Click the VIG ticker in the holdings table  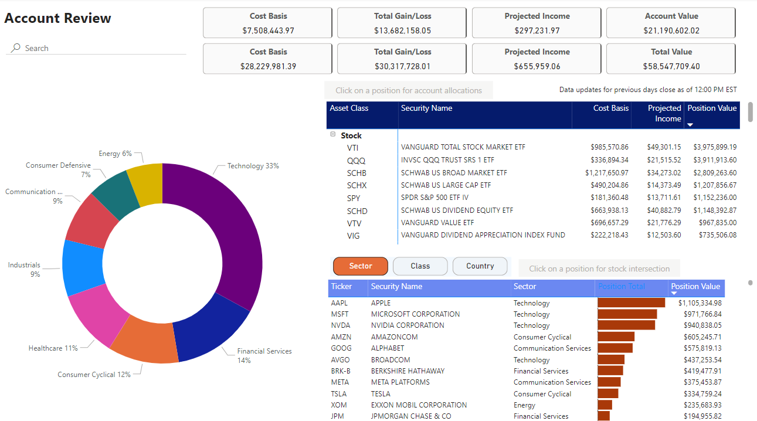coord(353,236)
